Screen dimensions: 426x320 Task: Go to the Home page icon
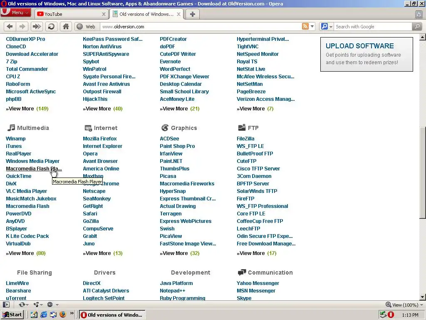point(66,26)
